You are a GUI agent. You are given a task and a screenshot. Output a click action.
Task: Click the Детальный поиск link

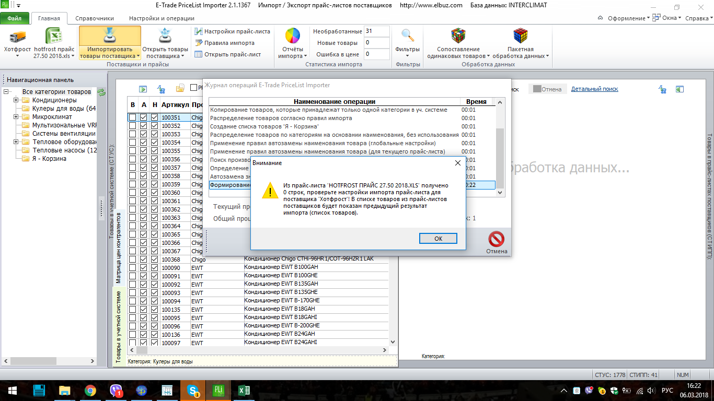click(594, 89)
